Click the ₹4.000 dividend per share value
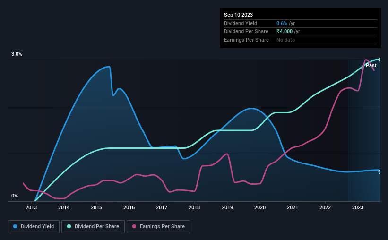Screen dimensions: 388x240 coord(285,32)
